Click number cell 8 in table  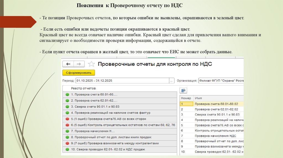(187, 141)
